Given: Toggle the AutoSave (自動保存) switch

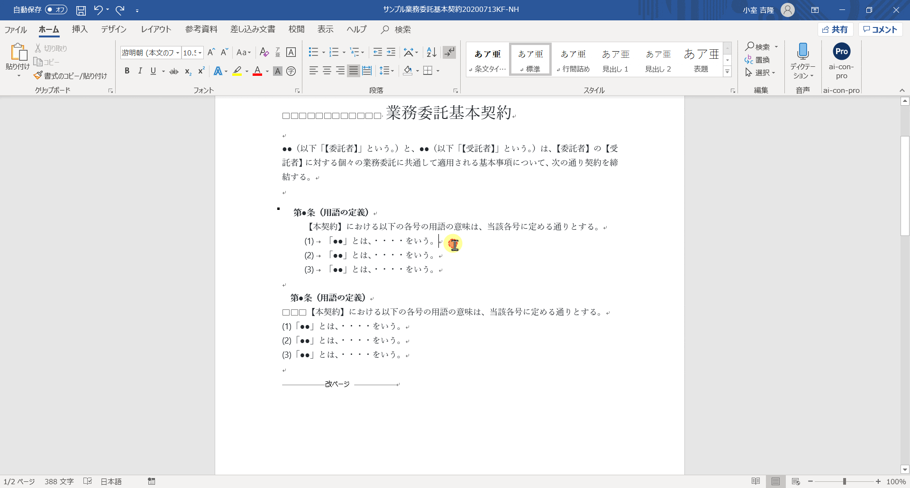Looking at the screenshot, I should click(x=56, y=10).
